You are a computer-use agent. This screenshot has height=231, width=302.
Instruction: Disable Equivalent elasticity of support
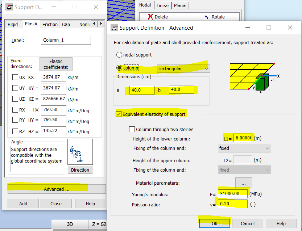click(118, 113)
